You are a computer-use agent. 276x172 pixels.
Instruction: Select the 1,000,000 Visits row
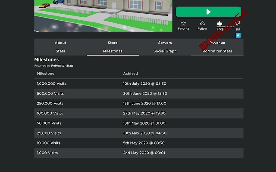point(139,84)
